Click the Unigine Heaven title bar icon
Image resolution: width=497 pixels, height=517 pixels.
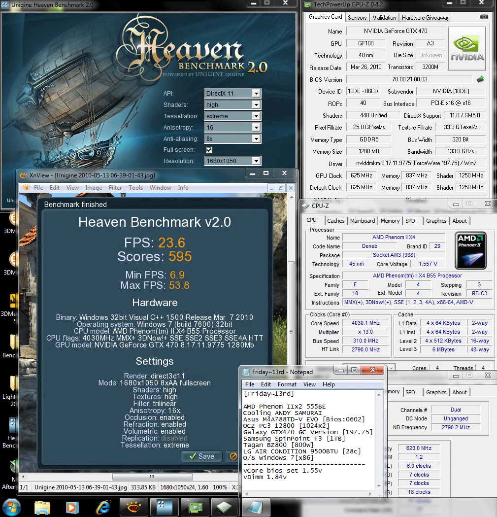[x=4, y=5]
